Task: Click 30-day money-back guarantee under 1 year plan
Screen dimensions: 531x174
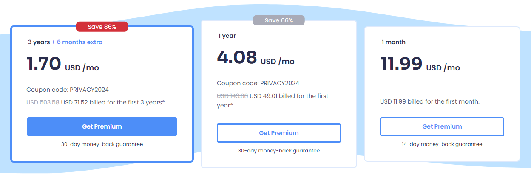Action: click(279, 151)
